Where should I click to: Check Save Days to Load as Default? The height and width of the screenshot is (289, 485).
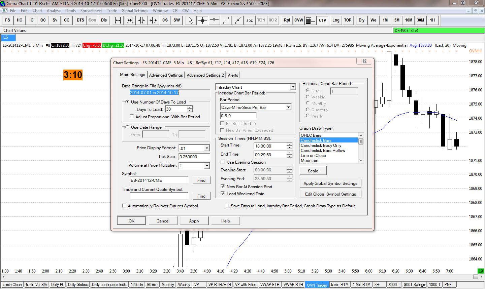click(227, 206)
